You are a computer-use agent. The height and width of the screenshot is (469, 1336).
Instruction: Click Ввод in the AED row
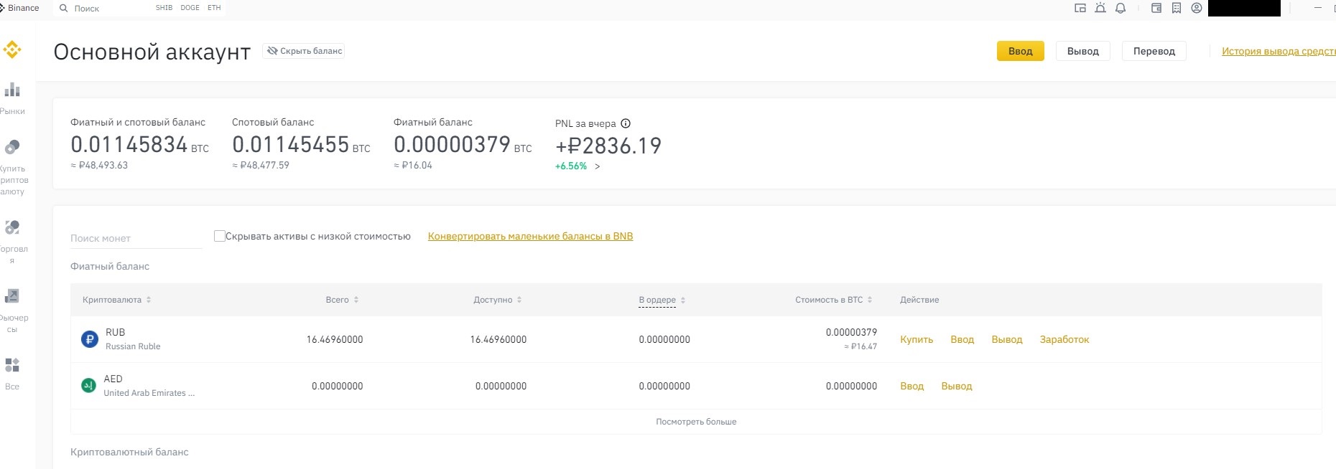click(912, 386)
